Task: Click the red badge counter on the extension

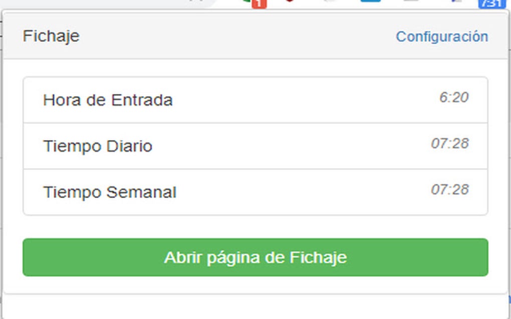Action: click(x=259, y=4)
